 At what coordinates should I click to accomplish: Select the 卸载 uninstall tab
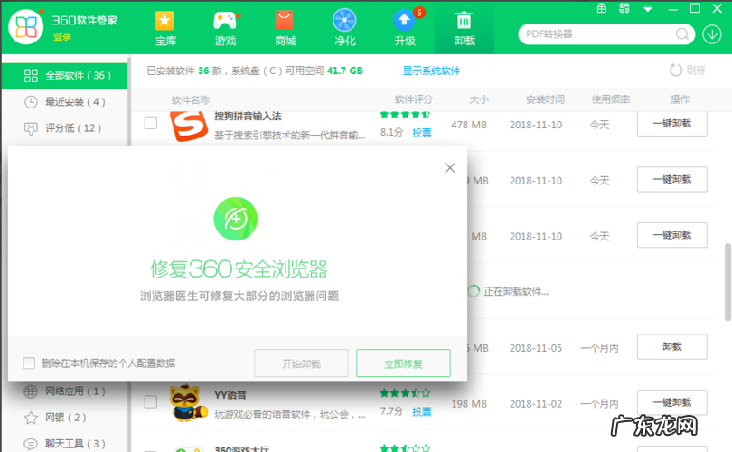pyautogui.click(x=464, y=29)
